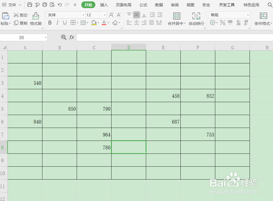Open the 特色应用 tab
The width and height of the screenshot is (273, 201).
[x=251, y=5]
